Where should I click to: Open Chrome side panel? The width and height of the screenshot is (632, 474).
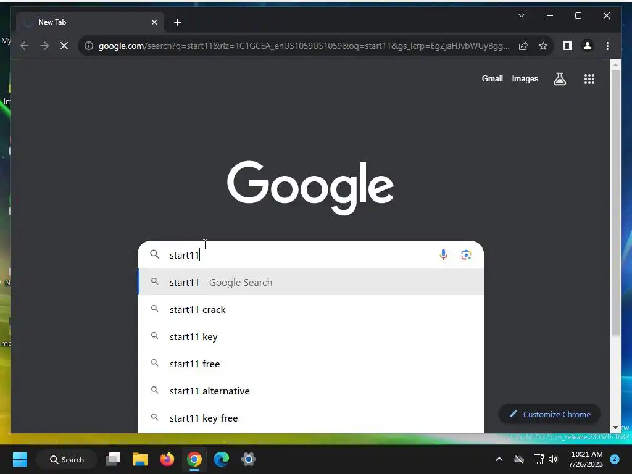coord(568,46)
